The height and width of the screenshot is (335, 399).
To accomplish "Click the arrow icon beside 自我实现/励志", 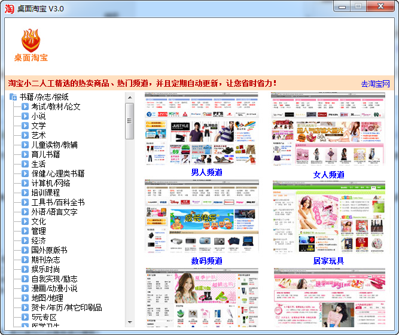I will [x=25, y=279].
